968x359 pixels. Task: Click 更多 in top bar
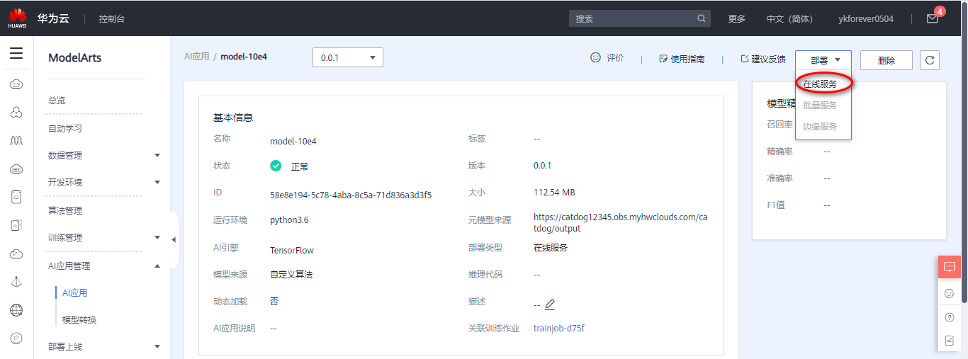click(x=737, y=18)
